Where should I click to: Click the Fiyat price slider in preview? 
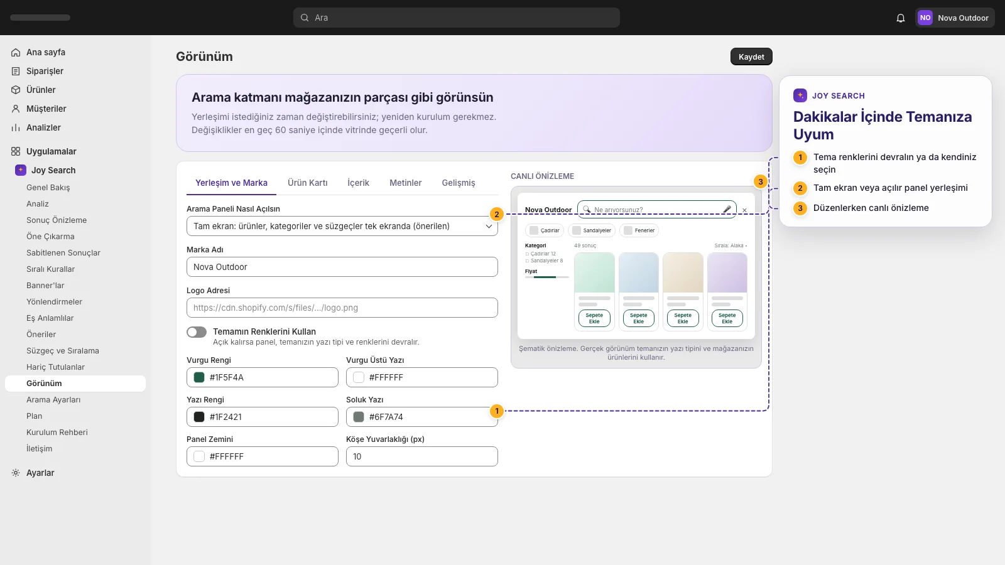[547, 277]
